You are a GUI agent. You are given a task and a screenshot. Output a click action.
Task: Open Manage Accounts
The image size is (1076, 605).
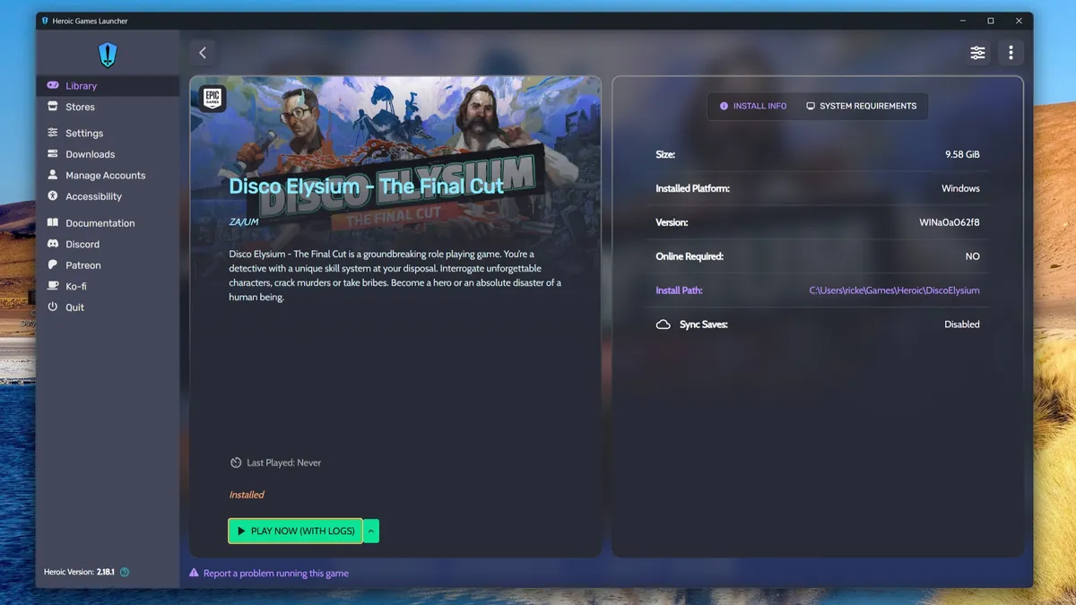coord(108,175)
